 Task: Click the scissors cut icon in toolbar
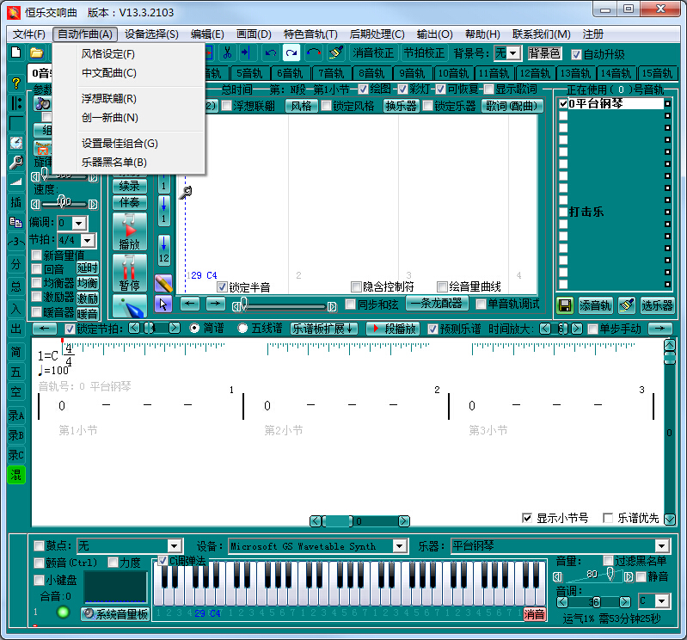(x=227, y=53)
